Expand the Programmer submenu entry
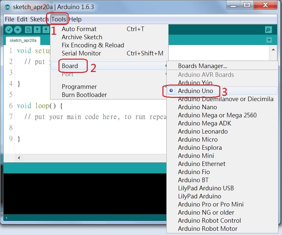The image size is (282, 235). point(109,87)
